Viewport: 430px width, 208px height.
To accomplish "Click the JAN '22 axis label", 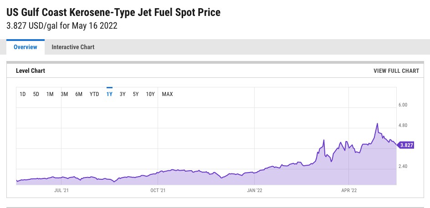I will point(254,190).
